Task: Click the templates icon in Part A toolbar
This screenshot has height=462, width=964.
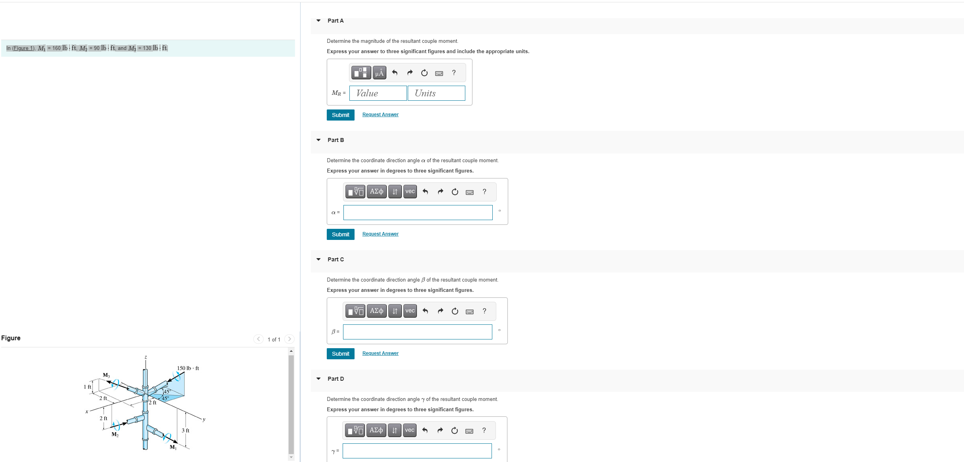Action: (x=361, y=73)
